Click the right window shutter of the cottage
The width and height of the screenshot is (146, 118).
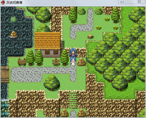[56, 52]
